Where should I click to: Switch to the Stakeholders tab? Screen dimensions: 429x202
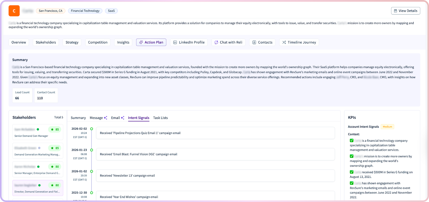coord(46,42)
